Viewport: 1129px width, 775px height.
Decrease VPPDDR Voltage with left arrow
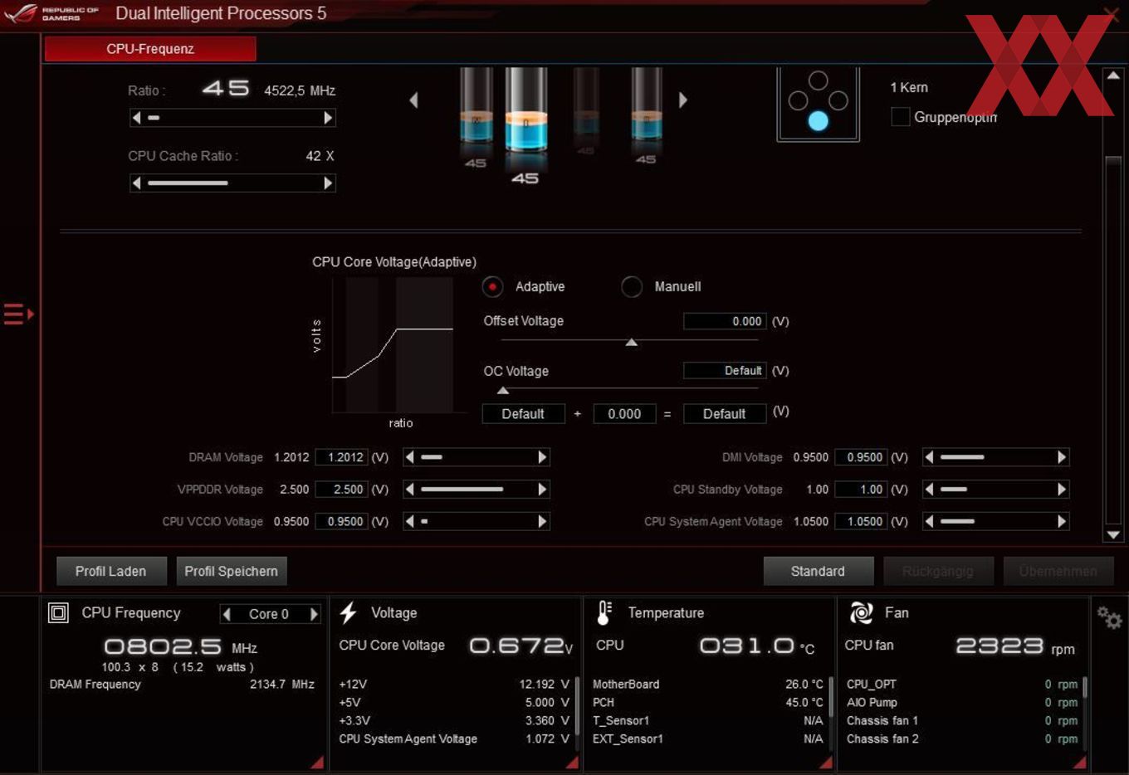pyautogui.click(x=409, y=490)
